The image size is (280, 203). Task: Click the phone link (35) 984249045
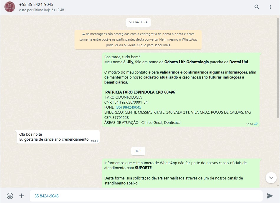(x=128, y=107)
